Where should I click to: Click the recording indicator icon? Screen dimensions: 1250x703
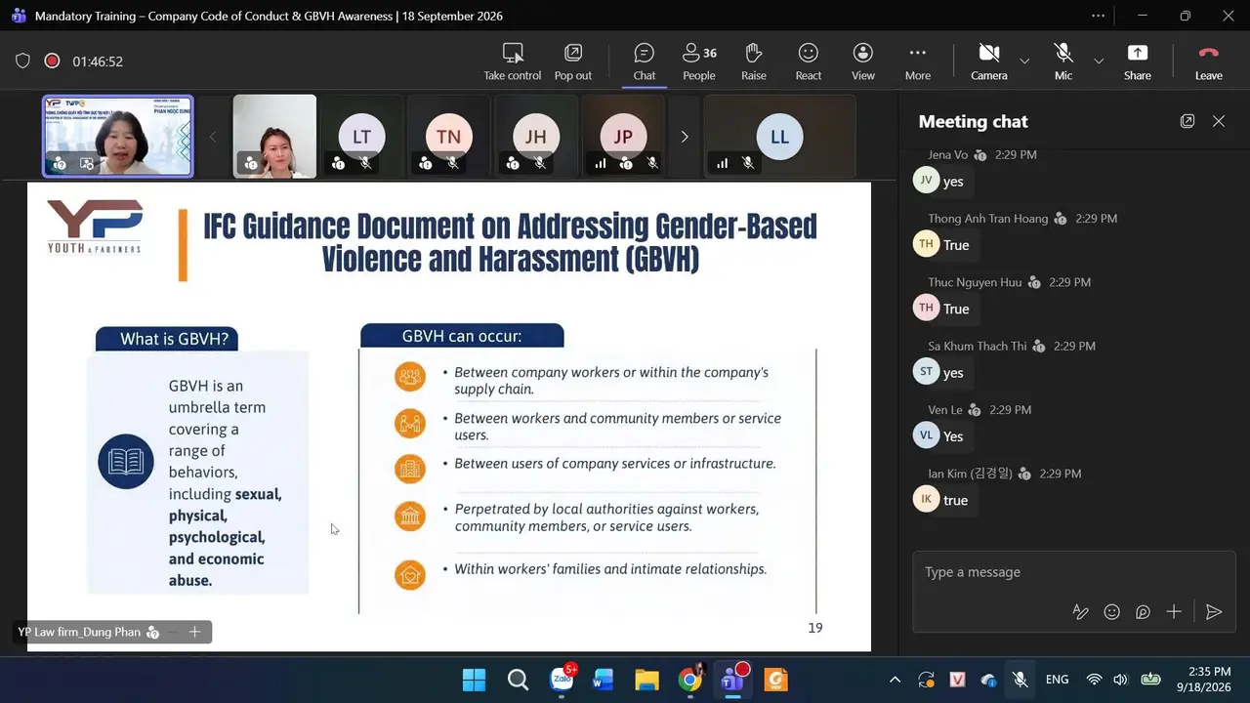[52, 61]
